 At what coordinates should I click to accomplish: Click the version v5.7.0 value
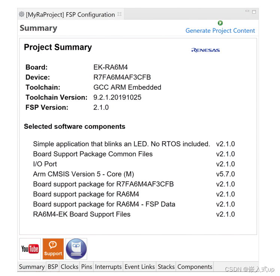pos(226,174)
